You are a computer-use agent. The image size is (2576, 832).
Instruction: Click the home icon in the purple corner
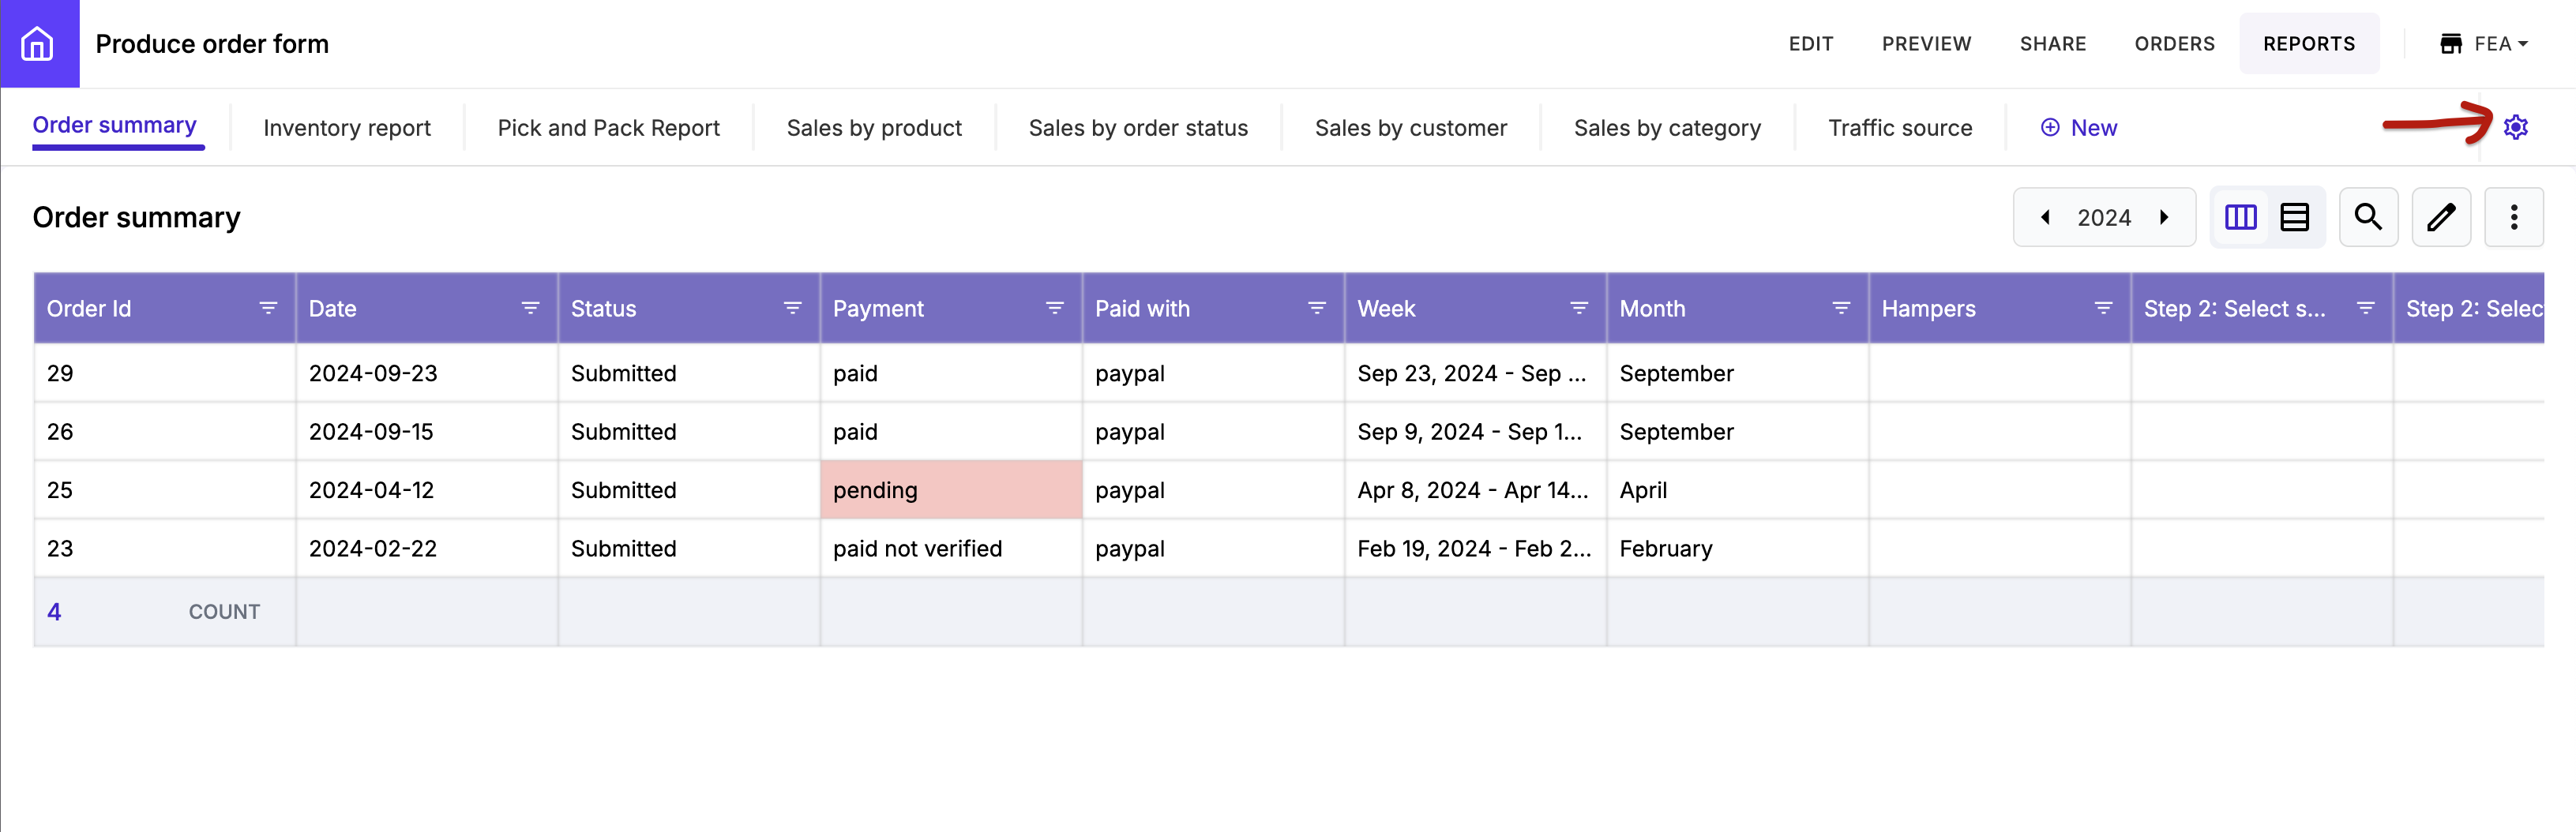[38, 43]
